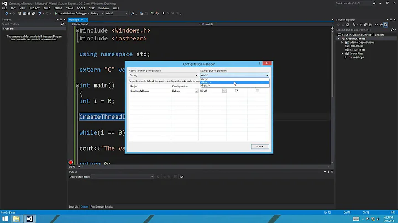
Task: Click the Solution Explorer Sync with Active Document icon
Action: coord(361,25)
